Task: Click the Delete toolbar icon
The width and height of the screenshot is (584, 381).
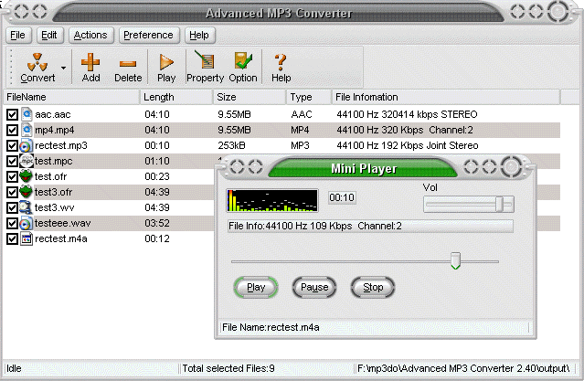Action: click(x=128, y=64)
